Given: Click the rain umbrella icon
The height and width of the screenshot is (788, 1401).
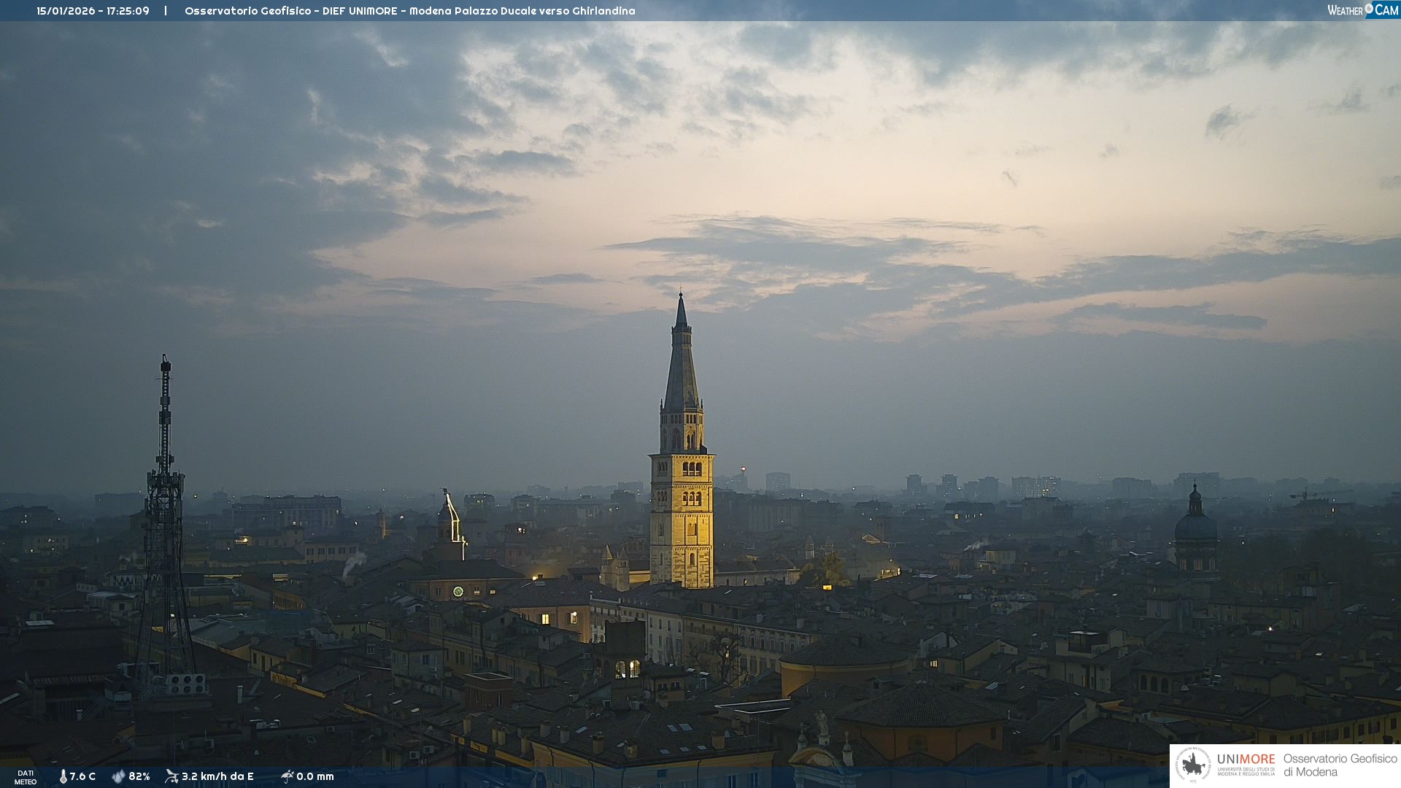Looking at the screenshot, I should click(x=287, y=776).
